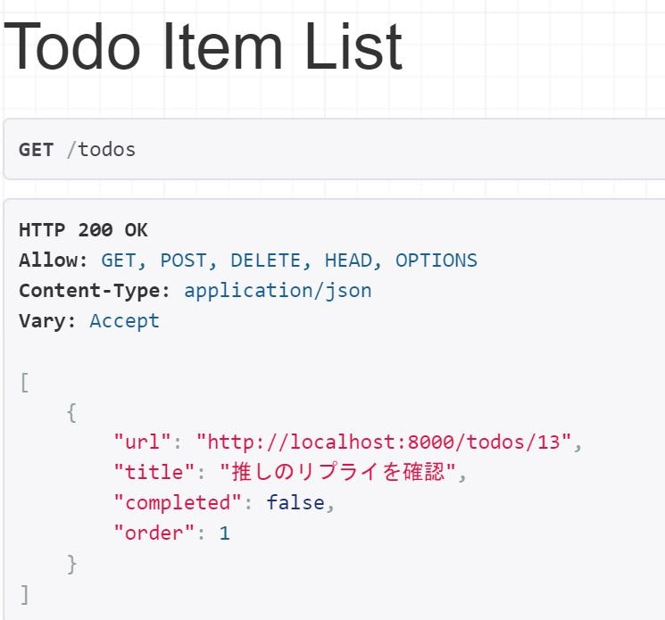665x620 pixels.
Task: Click the "false" completed value
Action: click(295, 502)
